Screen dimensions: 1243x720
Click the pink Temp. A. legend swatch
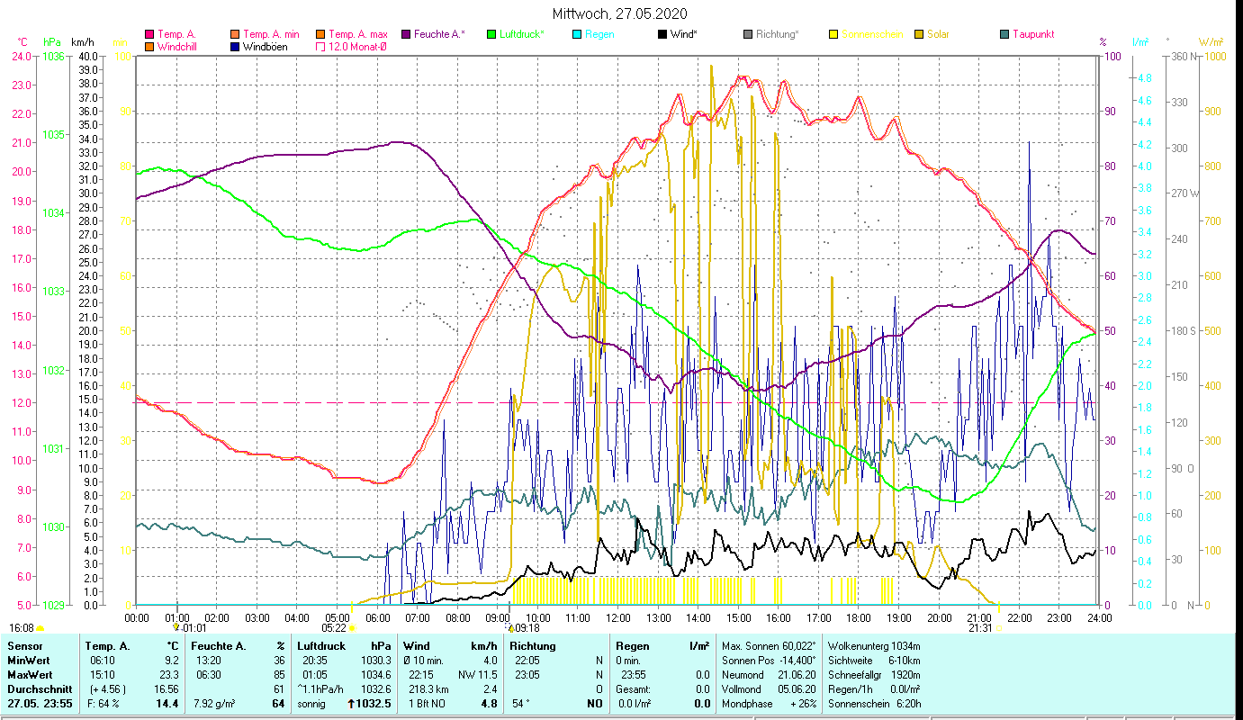point(149,34)
